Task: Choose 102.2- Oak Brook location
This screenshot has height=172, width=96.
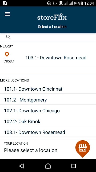Action: click(x=48, y=121)
